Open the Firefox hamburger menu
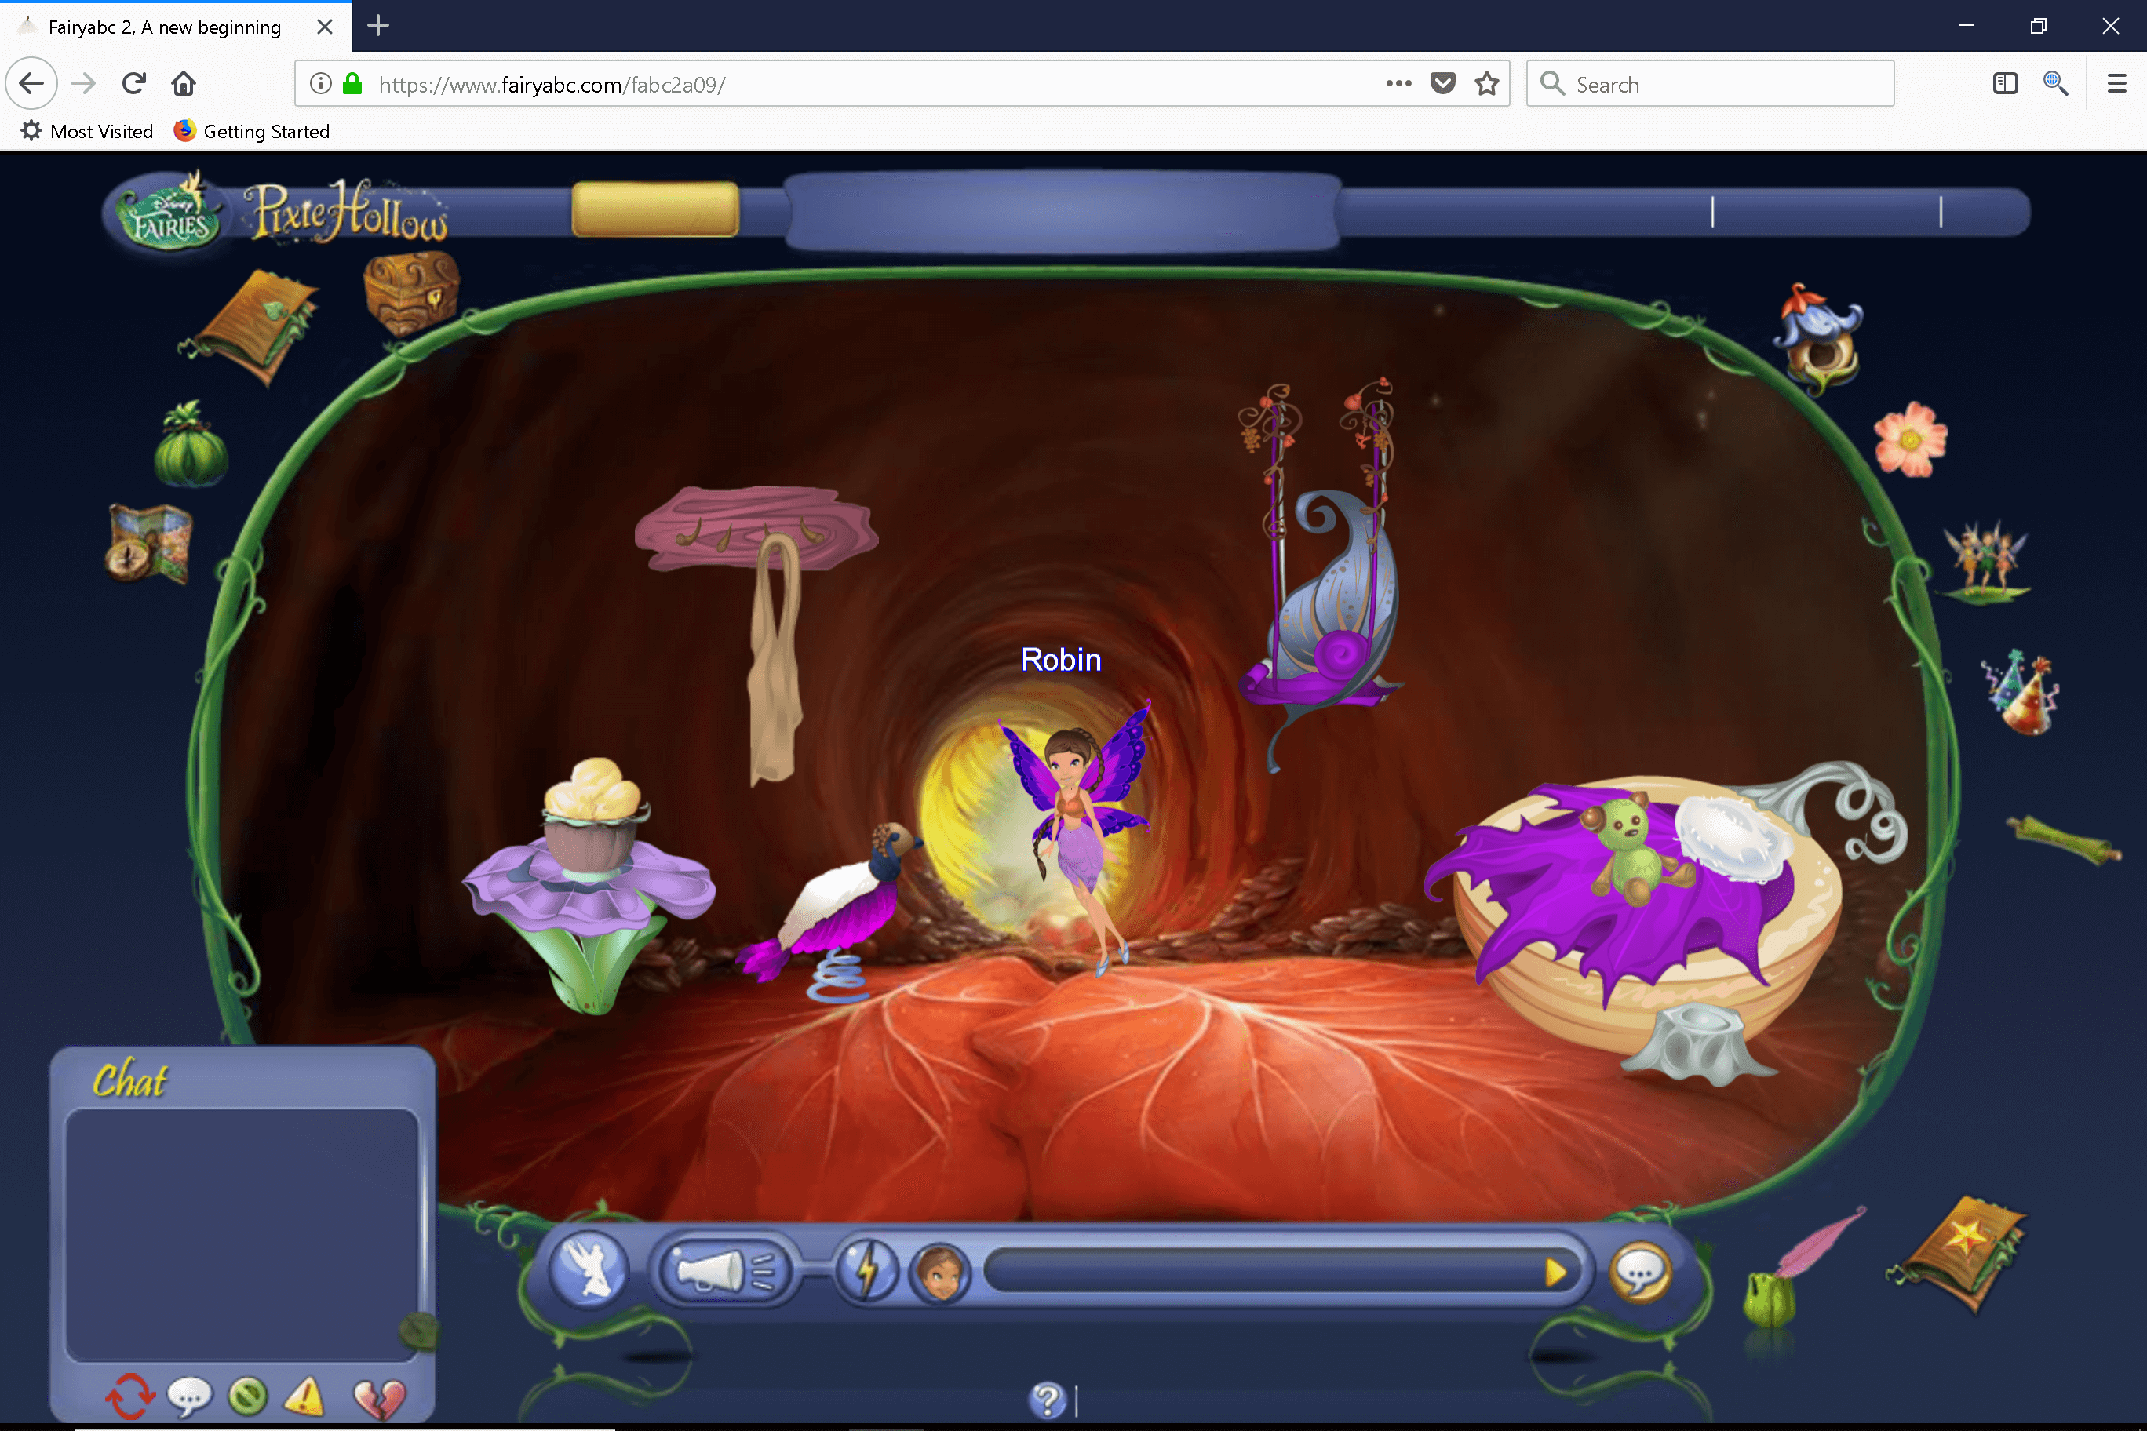2147x1431 pixels. point(2115,83)
